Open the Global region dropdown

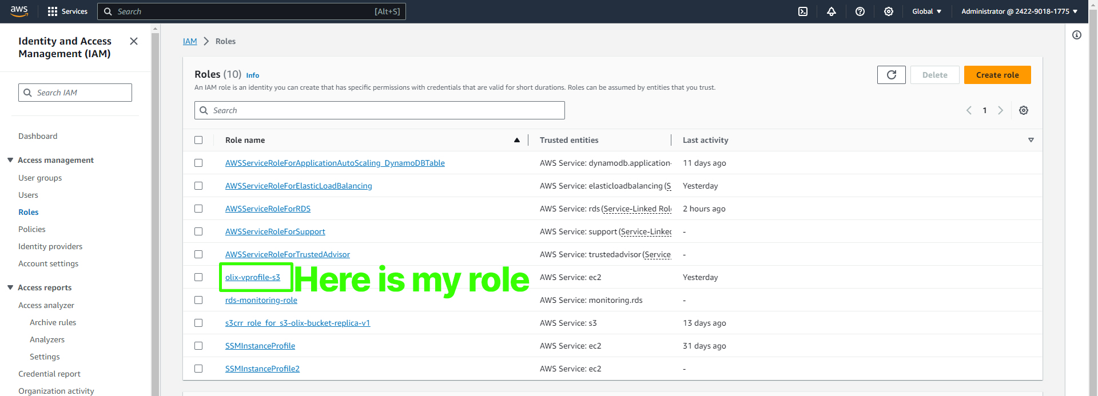pos(926,11)
